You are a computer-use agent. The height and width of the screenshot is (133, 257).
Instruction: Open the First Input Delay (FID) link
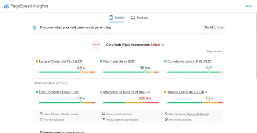119,61
